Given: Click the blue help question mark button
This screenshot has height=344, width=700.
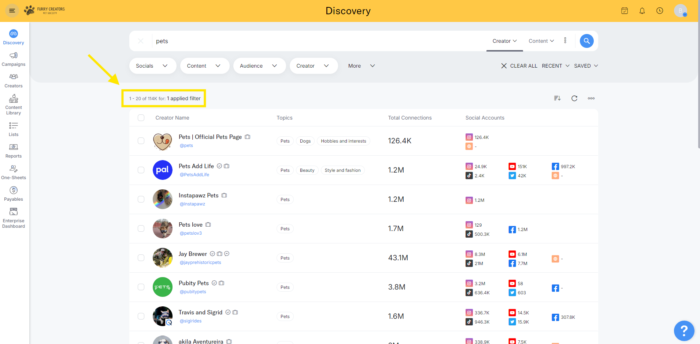Looking at the screenshot, I should (684, 330).
